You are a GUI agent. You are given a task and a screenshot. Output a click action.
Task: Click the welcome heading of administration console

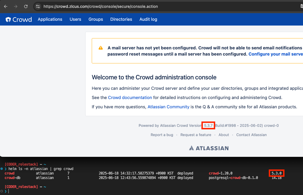[x=154, y=77]
